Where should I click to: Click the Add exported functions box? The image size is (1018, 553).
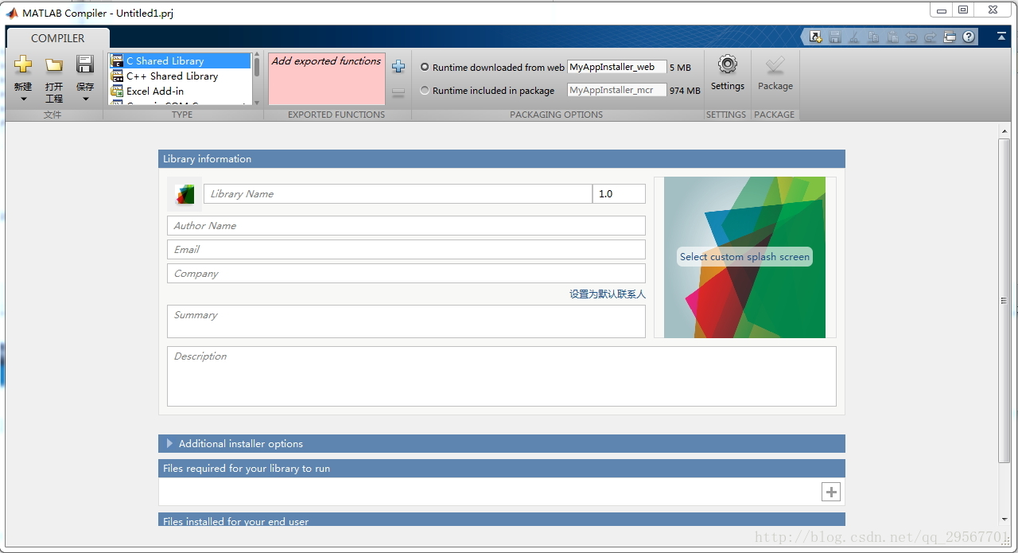(x=327, y=79)
